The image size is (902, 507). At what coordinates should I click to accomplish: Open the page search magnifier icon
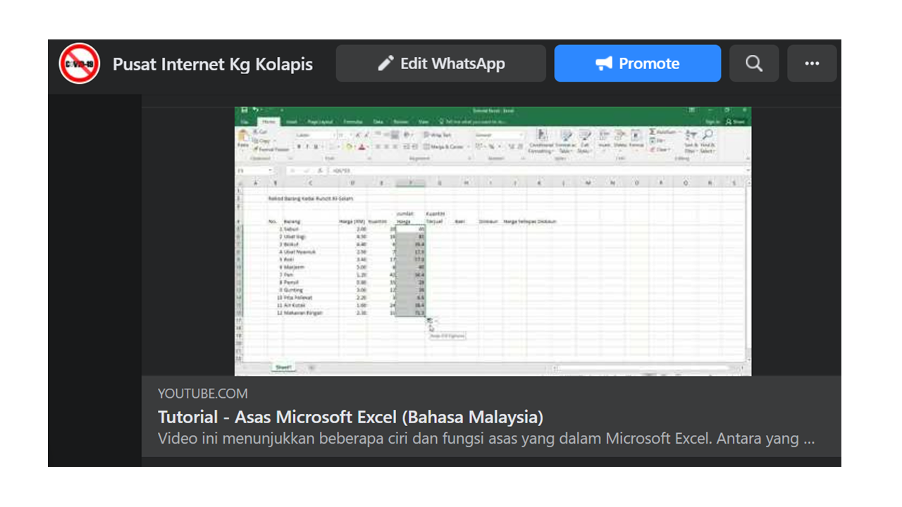pyautogui.click(x=754, y=63)
